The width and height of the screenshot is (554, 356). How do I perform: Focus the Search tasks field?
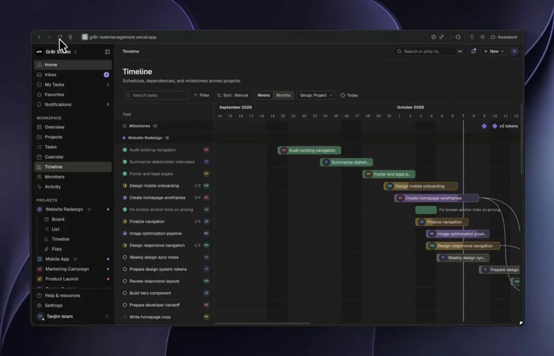[x=156, y=95]
